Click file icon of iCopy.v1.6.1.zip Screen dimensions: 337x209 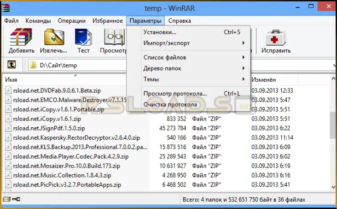pos(8,119)
